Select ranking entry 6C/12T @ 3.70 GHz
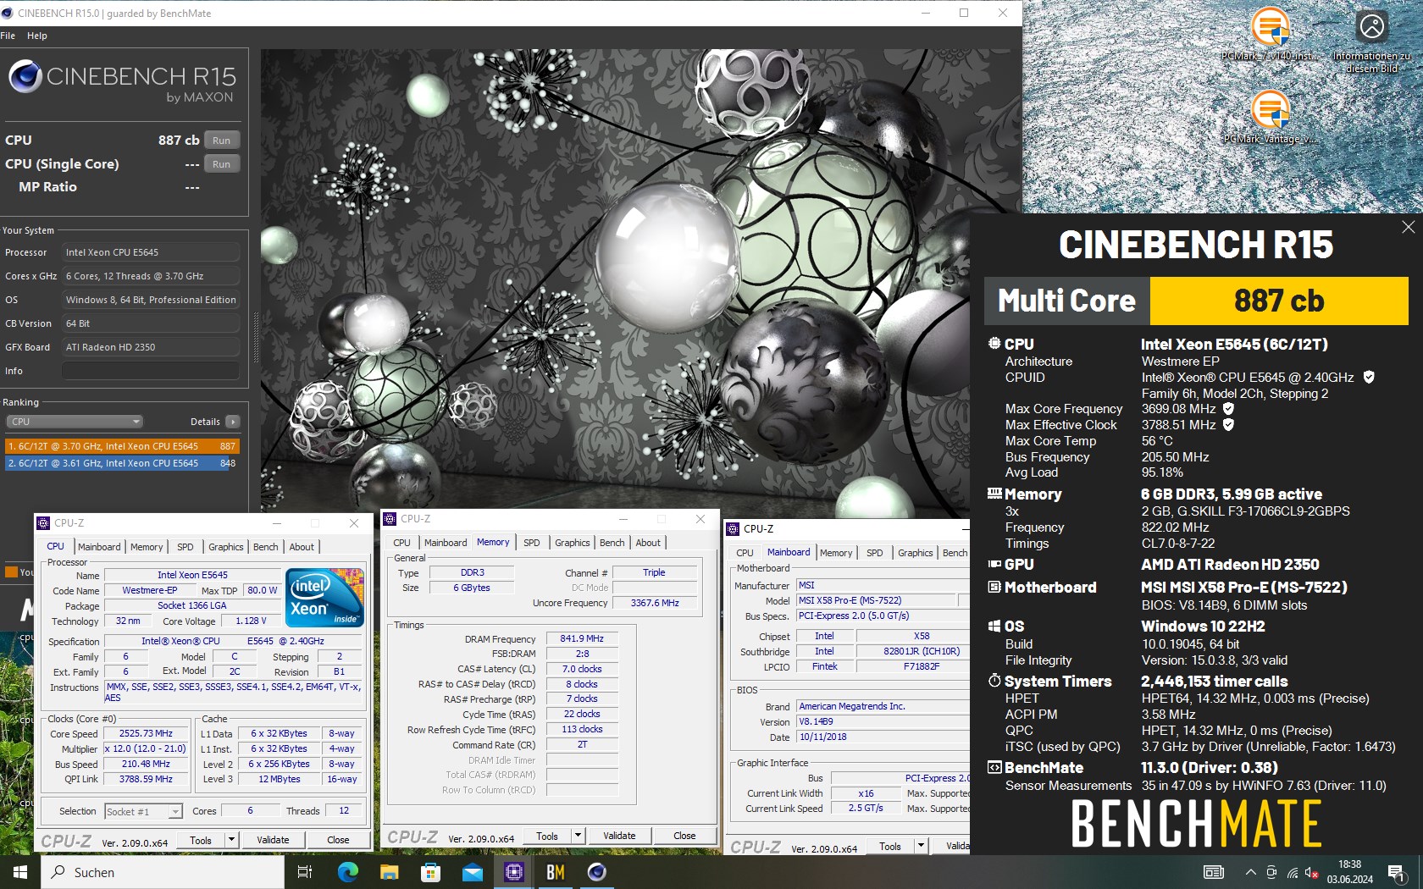This screenshot has width=1423, height=889. [x=122, y=446]
